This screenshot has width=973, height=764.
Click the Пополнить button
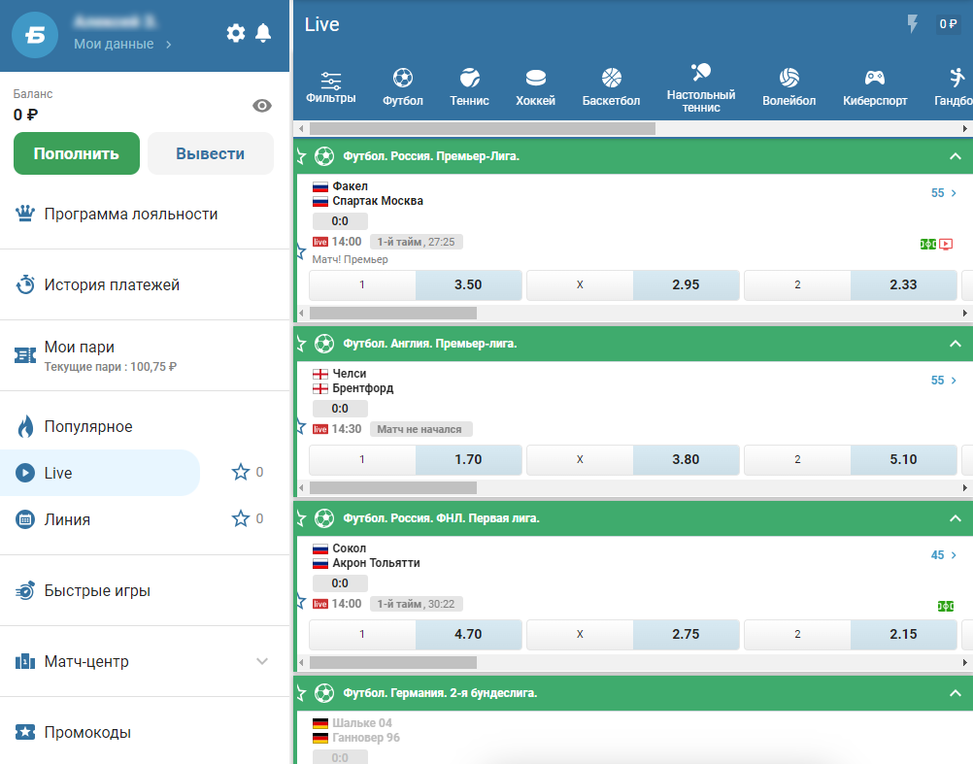click(77, 153)
